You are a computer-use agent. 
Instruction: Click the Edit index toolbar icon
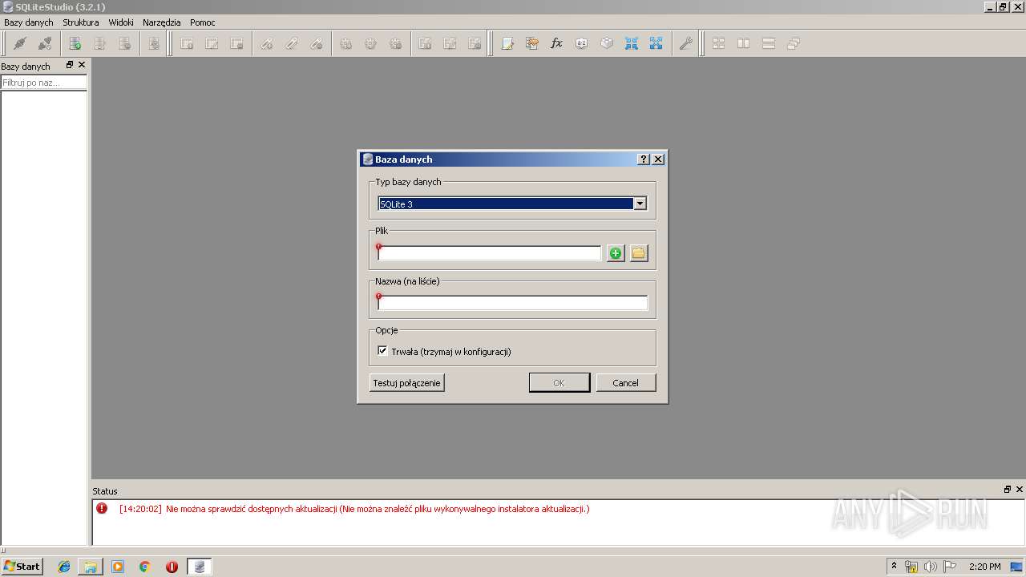(291, 44)
